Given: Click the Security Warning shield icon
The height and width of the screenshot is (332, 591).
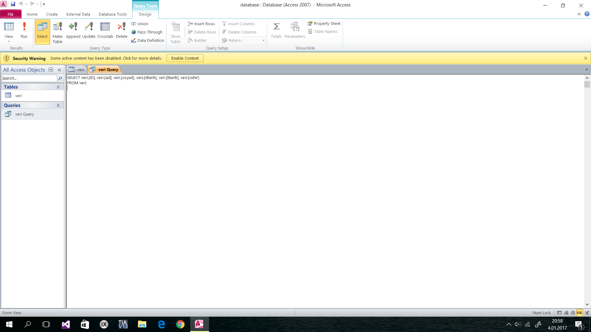Looking at the screenshot, I should click(6, 58).
